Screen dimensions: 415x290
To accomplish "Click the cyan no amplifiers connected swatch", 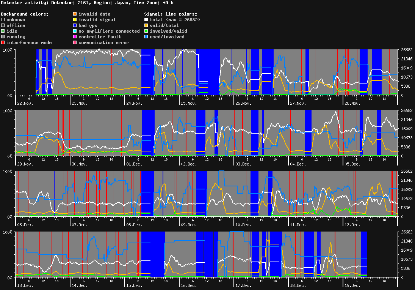I will coord(75,31).
